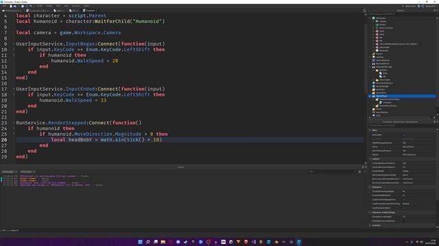The image size is (439, 246).
Task: Collapse the StarterCharacterScripts folder arrow
Action: pyautogui.click(x=373, y=99)
